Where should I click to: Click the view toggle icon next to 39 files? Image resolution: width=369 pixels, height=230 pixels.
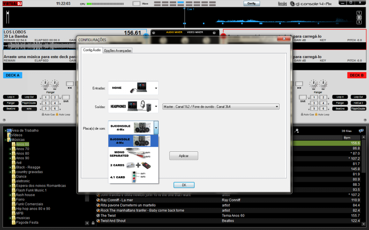(x=361, y=131)
